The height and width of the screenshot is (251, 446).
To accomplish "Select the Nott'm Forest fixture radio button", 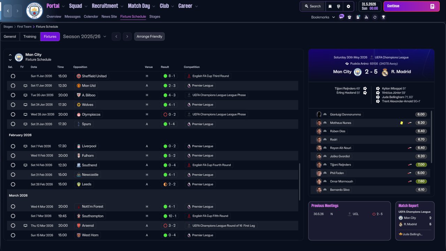I will click(x=13, y=206).
